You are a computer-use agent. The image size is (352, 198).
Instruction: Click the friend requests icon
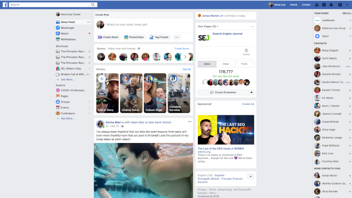tap(317, 4)
